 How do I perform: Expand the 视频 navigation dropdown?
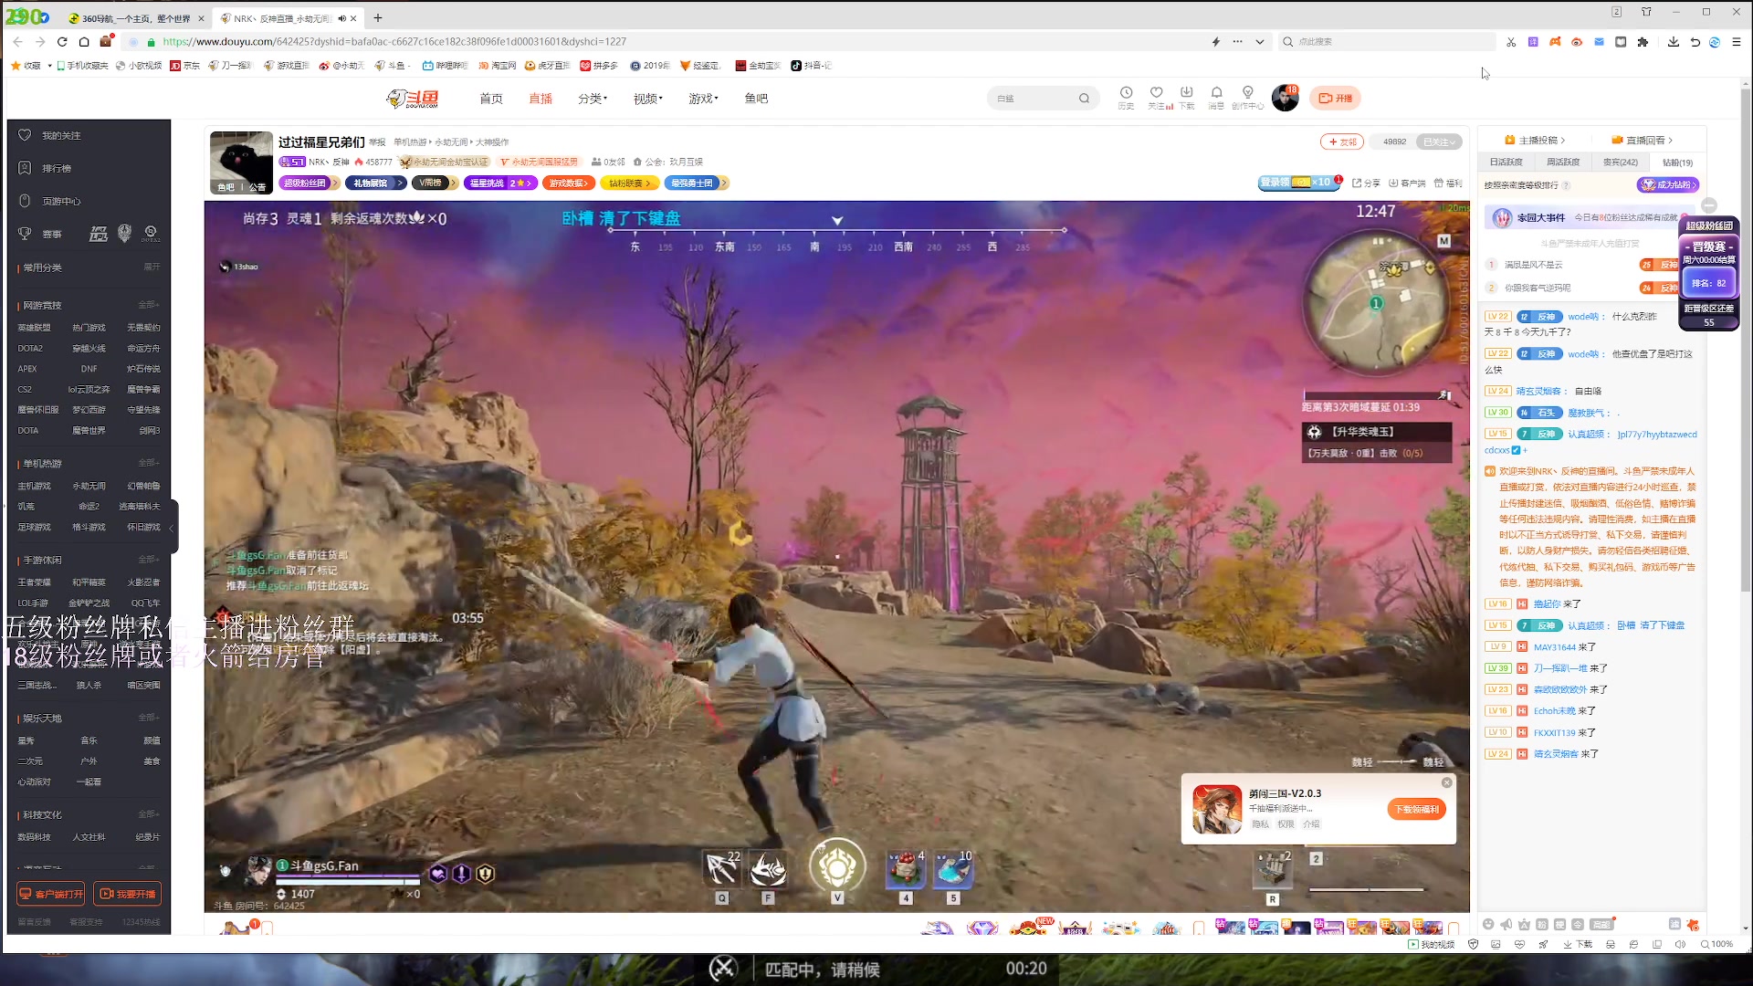(x=648, y=99)
